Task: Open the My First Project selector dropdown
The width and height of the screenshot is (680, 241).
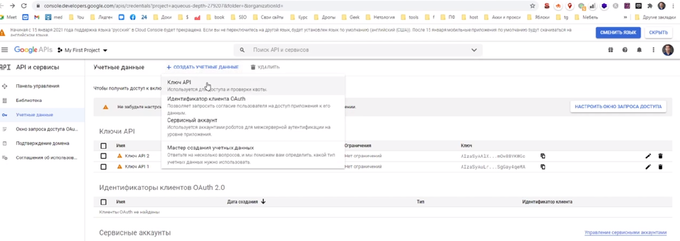Action: click(x=82, y=50)
